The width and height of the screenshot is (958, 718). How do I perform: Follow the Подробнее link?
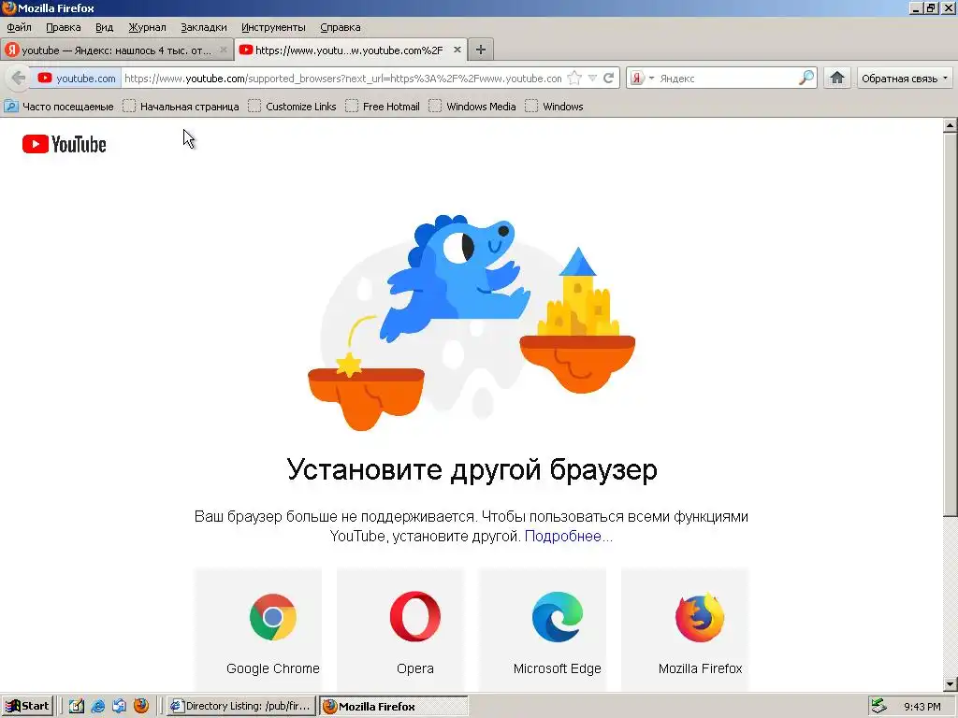click(x=568, y=536)
